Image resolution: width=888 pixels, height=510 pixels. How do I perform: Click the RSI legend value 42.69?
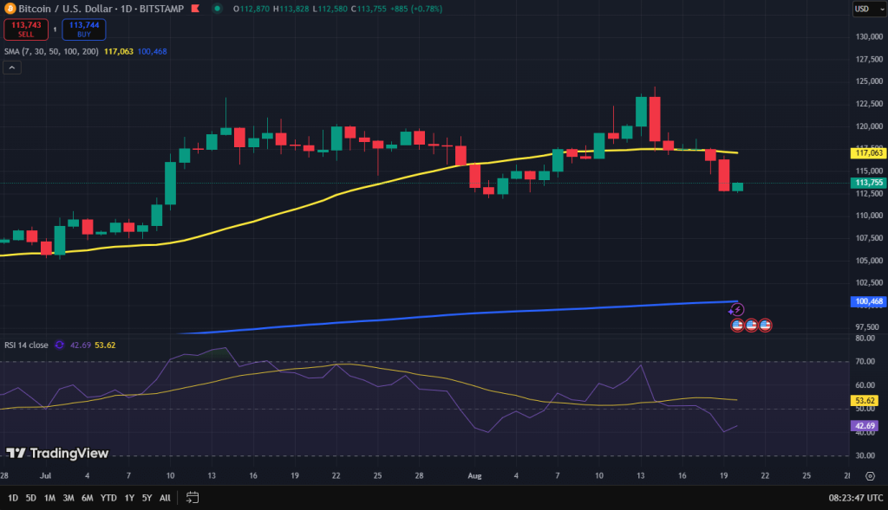[x=81, y=345]
